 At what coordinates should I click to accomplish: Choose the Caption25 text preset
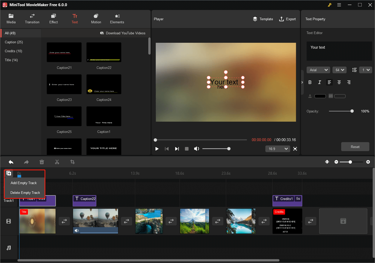[64, 116]
